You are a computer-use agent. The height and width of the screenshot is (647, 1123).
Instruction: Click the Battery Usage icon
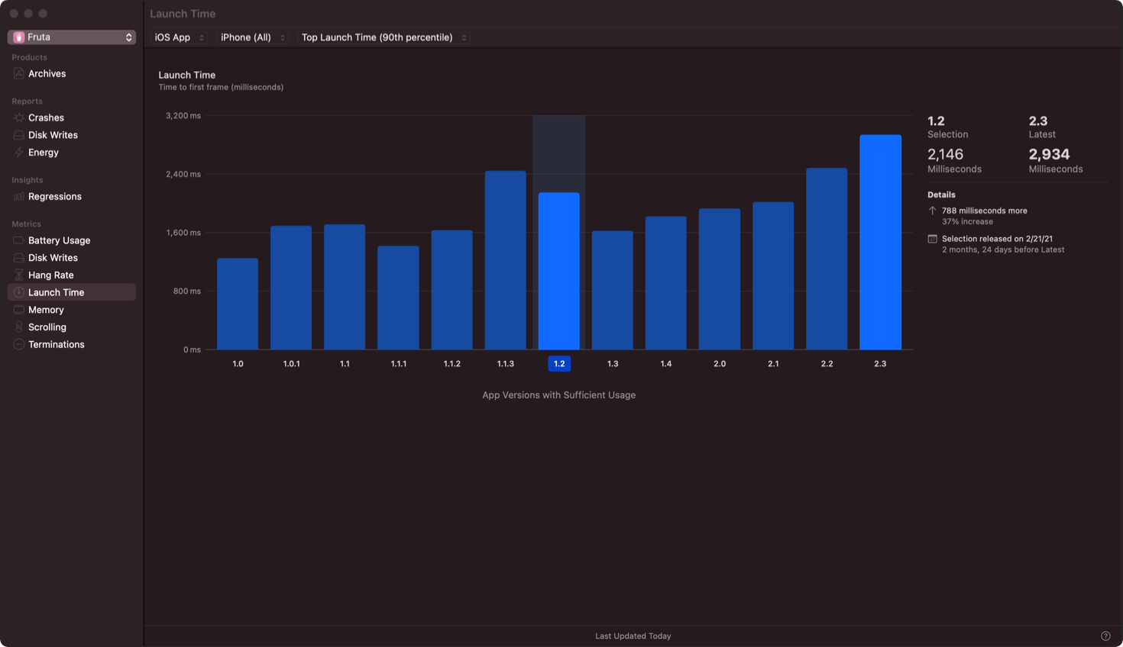coord(18,240)
